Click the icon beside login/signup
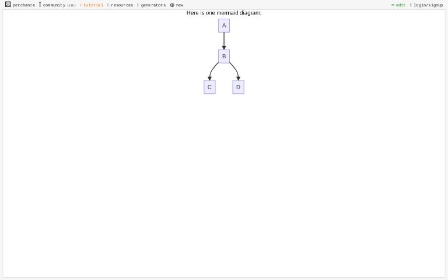Viewport: 448px width, 280px height. click(411, 5)
